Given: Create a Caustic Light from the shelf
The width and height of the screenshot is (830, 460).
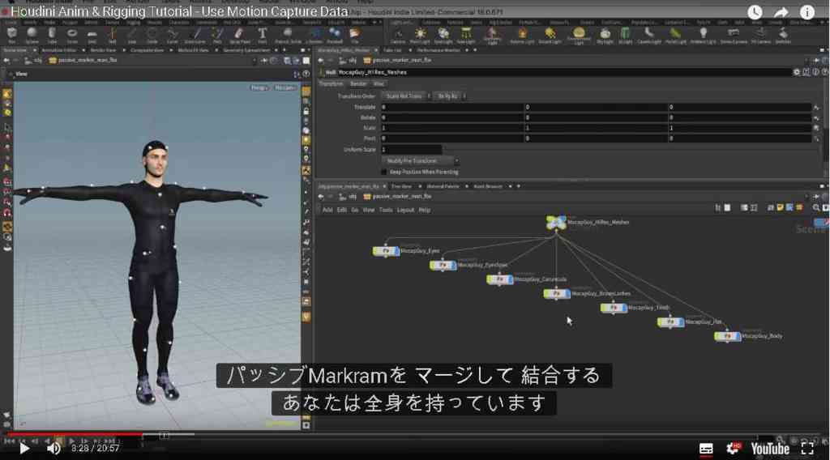Looking at the screenshot, I should click(649, 36).
